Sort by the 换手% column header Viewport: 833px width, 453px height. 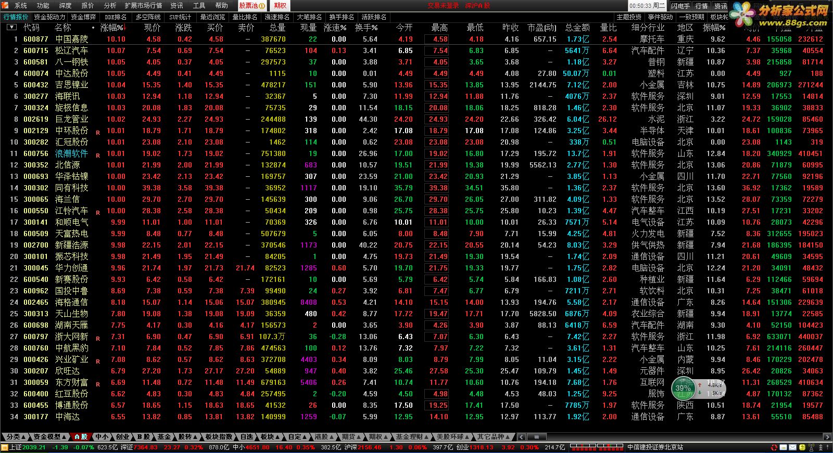pos(367,28)
